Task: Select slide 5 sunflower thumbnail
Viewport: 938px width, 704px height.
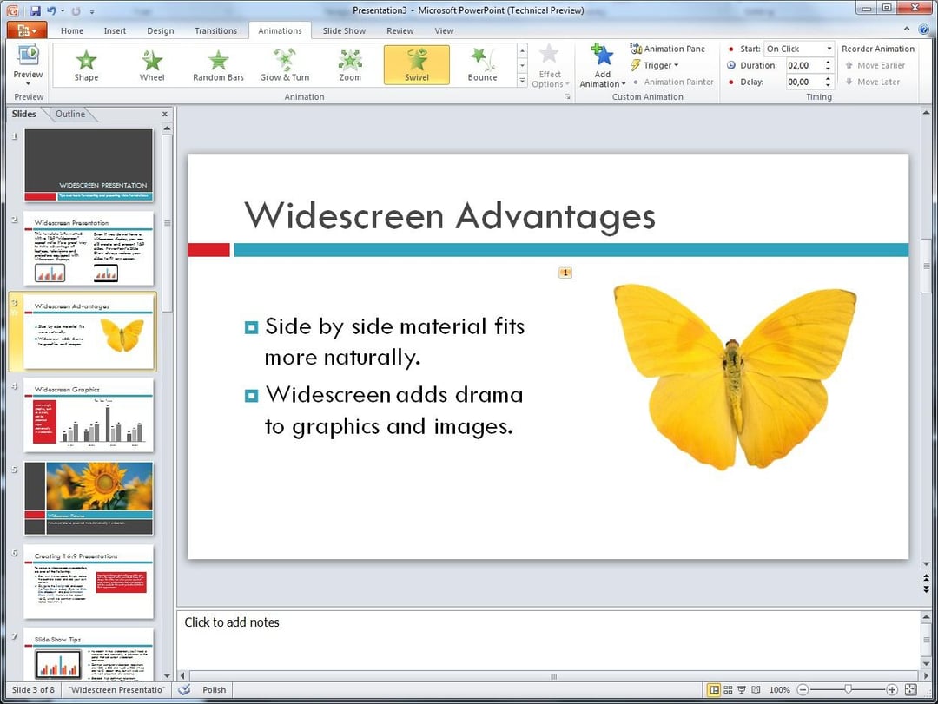Action: point(88,497)
